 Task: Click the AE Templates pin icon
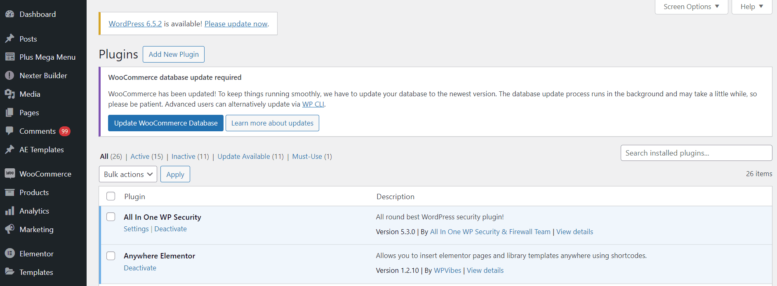[x=10, y=149]
